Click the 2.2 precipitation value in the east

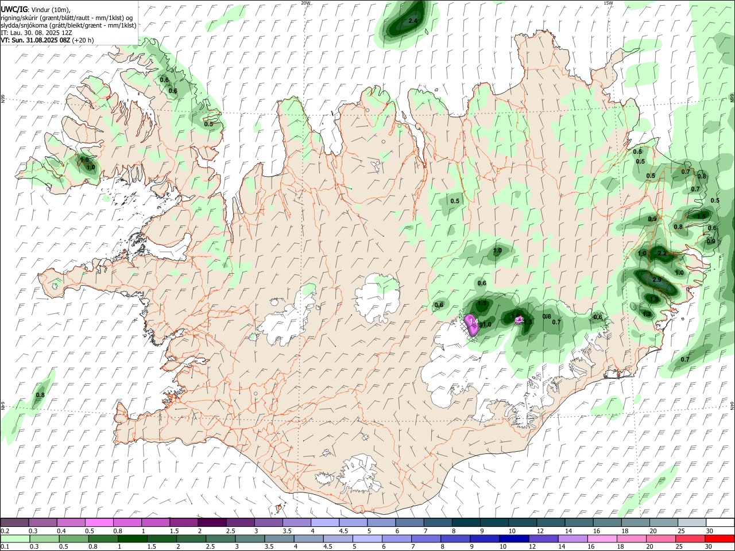click(x=661, y=253)
